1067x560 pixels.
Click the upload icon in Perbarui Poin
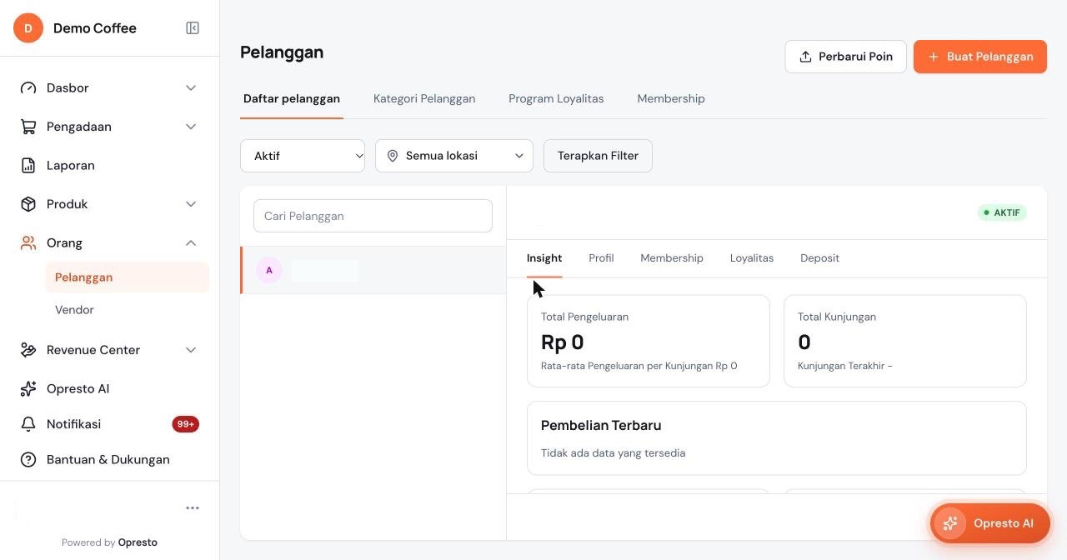[x=805, y=57]
